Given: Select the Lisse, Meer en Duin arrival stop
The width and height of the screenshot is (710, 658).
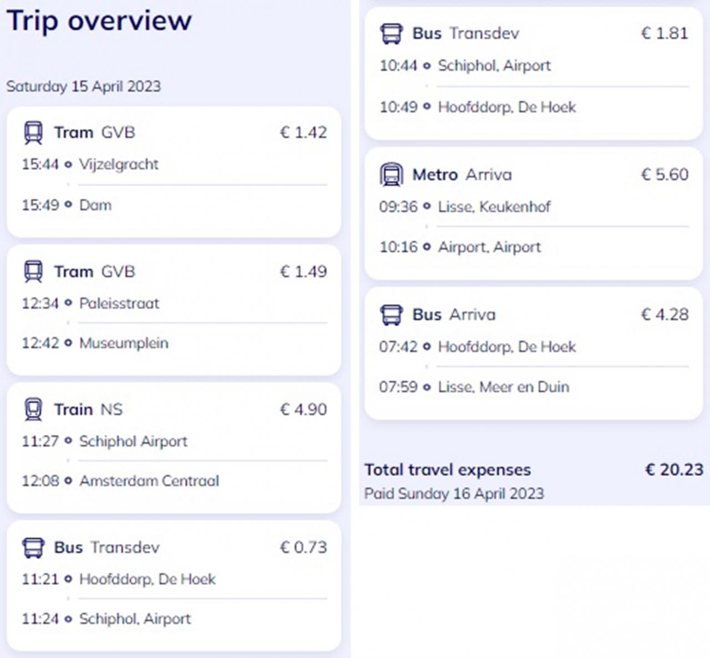Looking at the screenshot, I should (503, 387).
